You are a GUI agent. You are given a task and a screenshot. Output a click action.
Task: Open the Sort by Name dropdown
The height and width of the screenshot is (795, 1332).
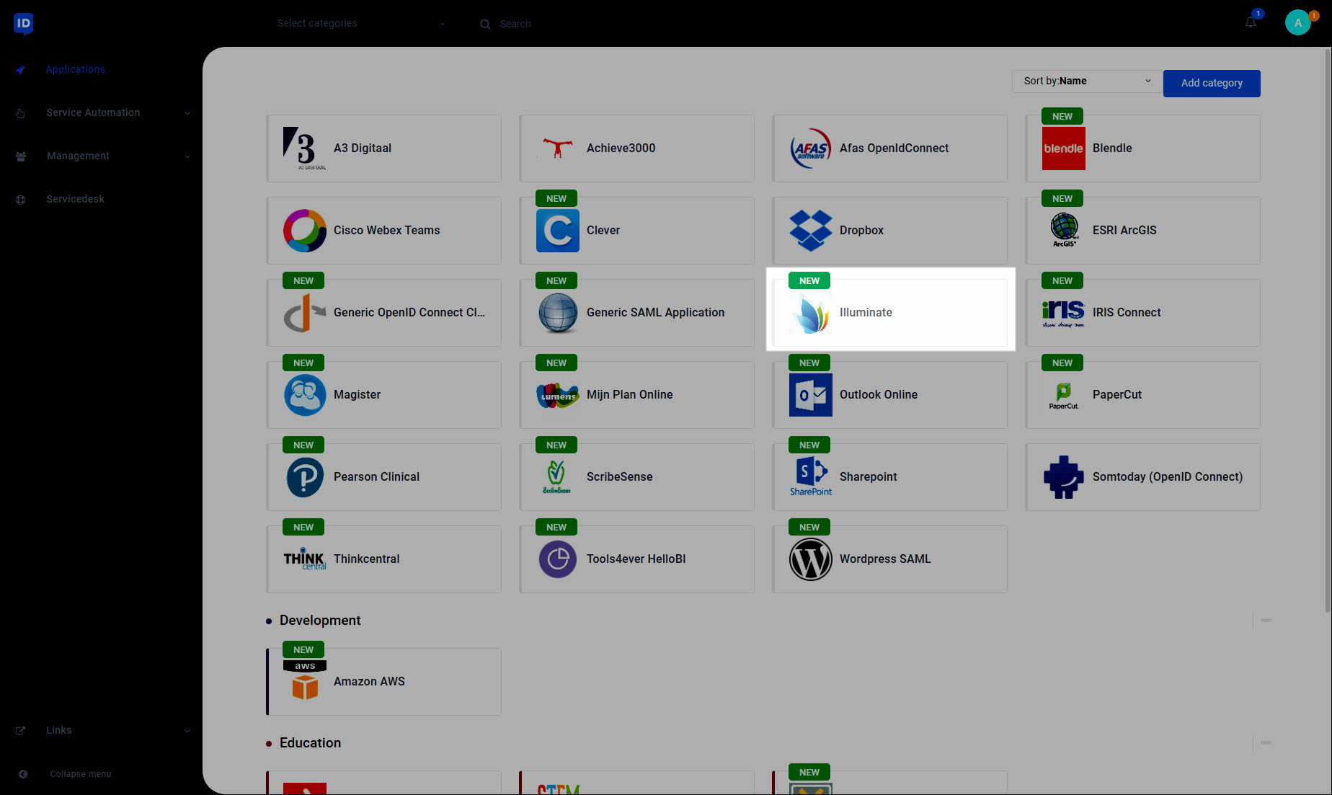coord(1087,81)
